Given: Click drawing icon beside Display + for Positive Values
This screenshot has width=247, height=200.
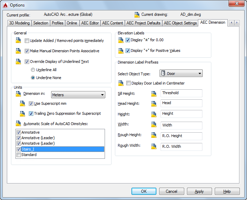Looking at the screenshot, I should (x=121, y=51).
